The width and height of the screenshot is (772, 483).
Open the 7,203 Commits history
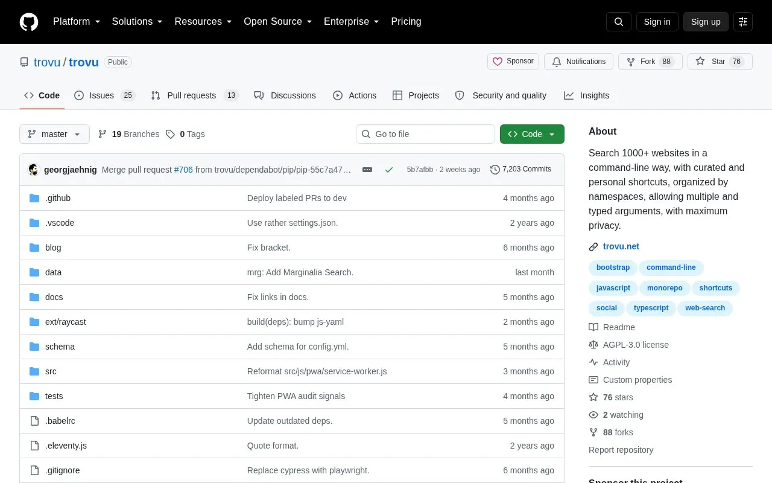520,170
